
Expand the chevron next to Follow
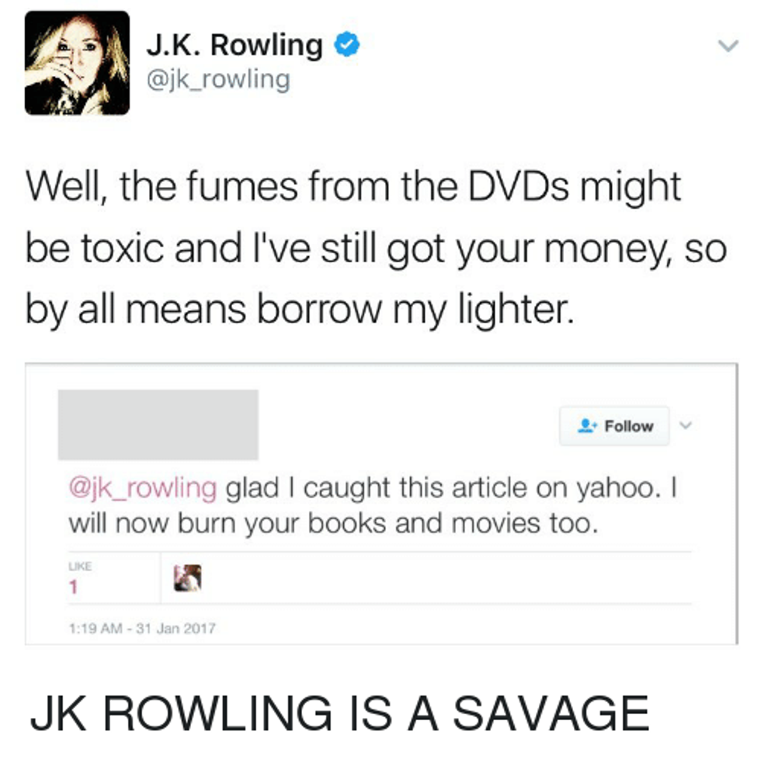point(685,425)
